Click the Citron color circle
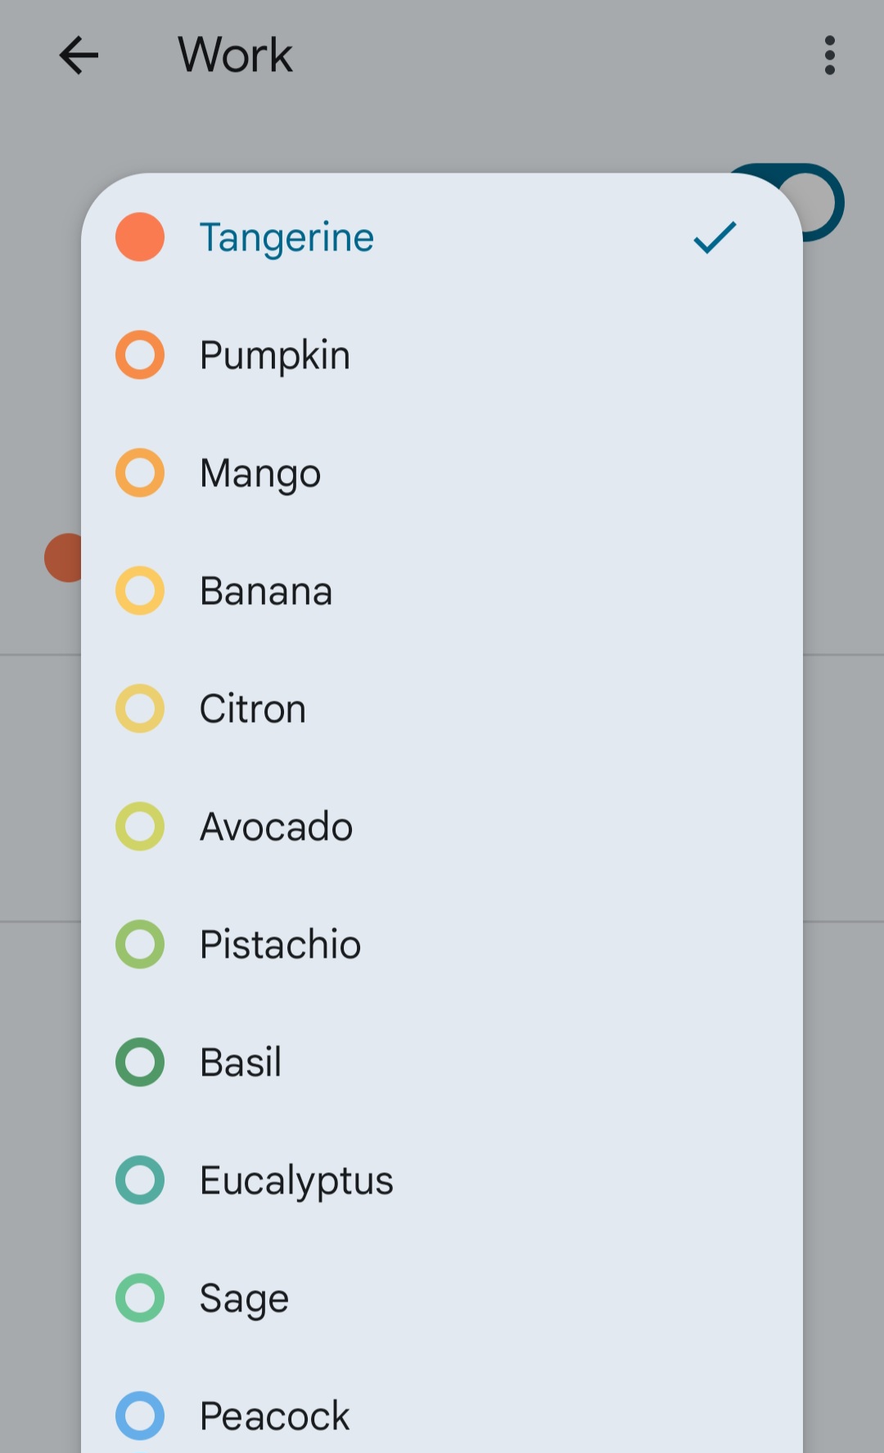Screen dimensions: 884x1453 click(x=140, y=709)
